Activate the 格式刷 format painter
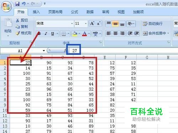 [x=23, y=33]
